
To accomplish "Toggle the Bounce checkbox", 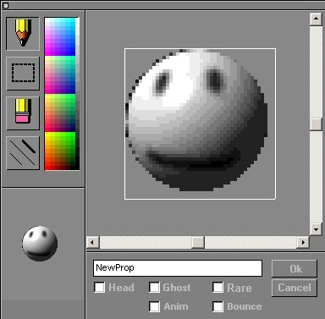I will click(218, 306).
